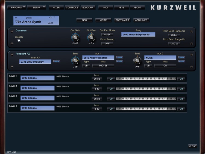Open the PROGRAM tab

(x=17, y=7)
